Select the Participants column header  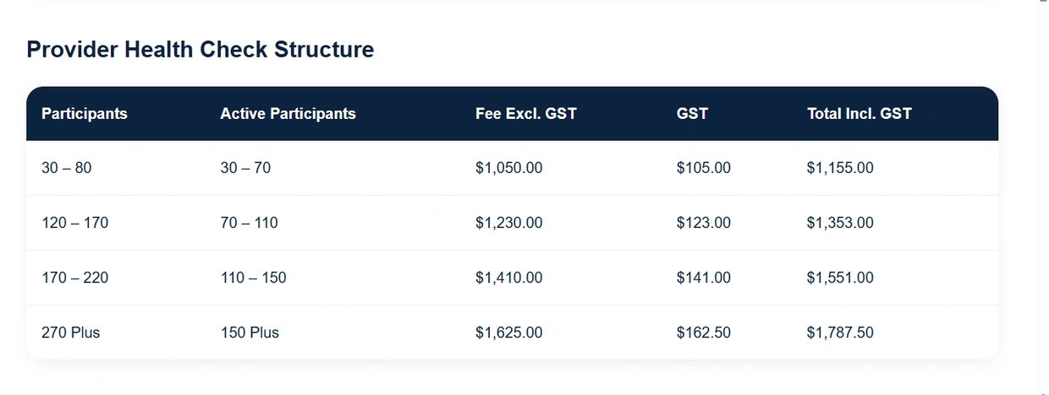(85, 113)
